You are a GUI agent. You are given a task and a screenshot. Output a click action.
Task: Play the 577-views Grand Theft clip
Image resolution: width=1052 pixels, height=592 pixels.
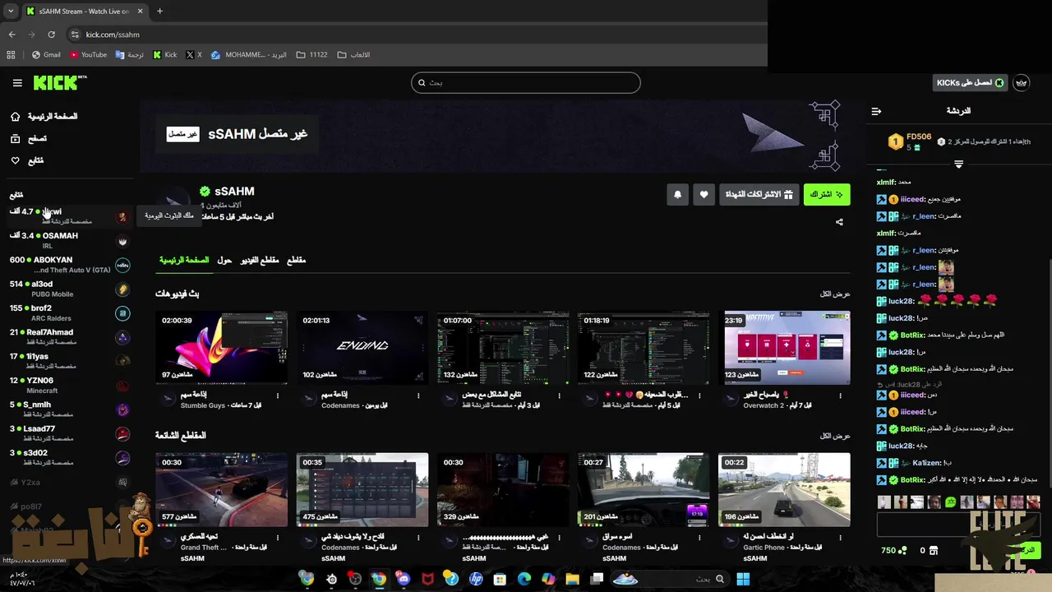tap(222, 490)
